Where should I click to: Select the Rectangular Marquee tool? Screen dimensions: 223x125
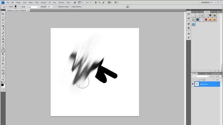pyautogui.click(x=3, y=17)
